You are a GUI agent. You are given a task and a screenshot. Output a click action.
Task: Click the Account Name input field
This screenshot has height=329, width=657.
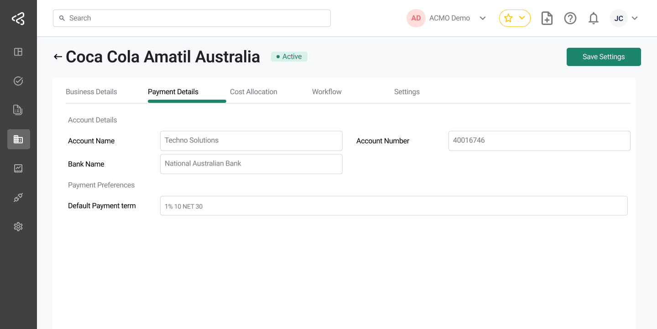click(251, 141)
